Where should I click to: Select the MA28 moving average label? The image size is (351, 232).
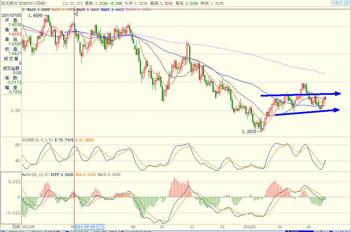(88, 10)
